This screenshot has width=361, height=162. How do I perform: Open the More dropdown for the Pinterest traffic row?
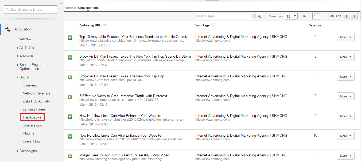pos(346,96)
